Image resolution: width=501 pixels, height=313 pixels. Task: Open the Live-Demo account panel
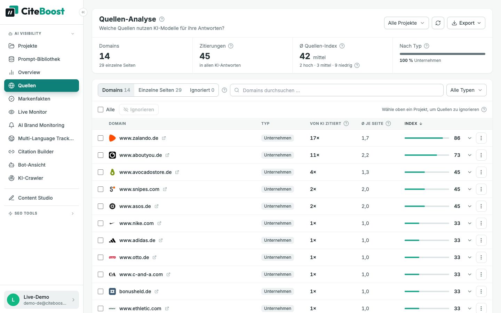(x=41, y=300)
